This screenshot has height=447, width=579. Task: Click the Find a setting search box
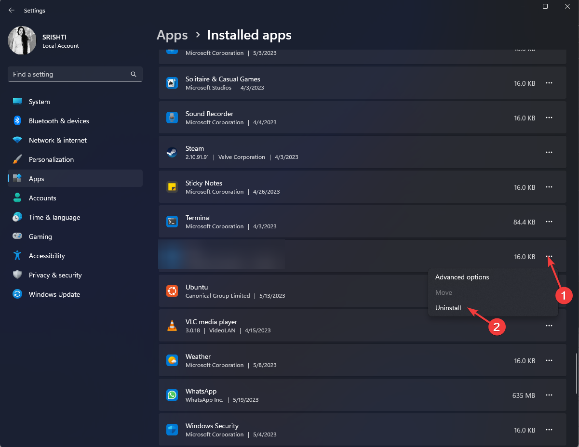75,74
